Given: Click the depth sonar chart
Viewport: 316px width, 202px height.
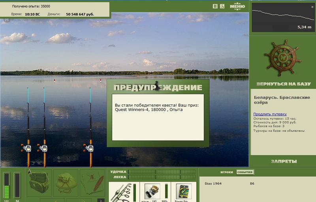Looking at the screenshot, I should tap(283, 17).
